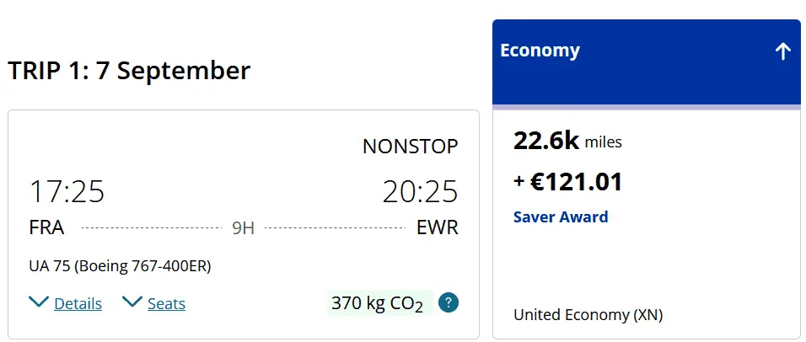Select the Economy column header
This screenshot has height=342, width=806.
click(x=540, y=51)
